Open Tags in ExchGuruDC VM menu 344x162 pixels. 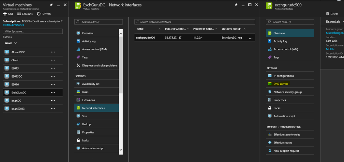(97, 57)
